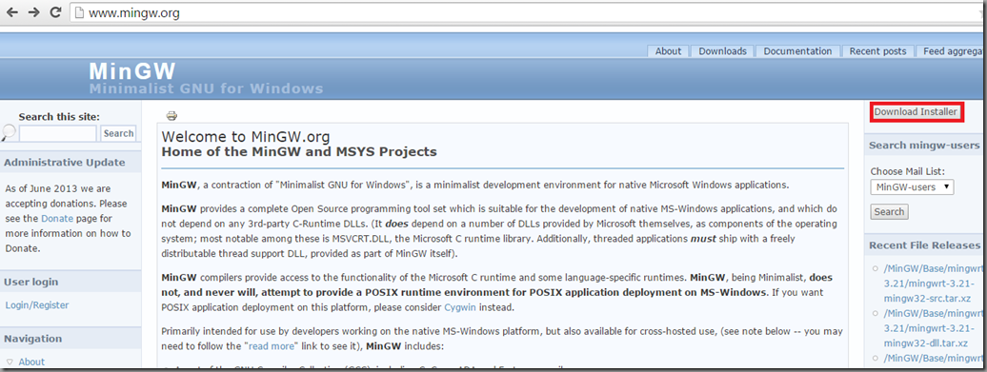Reload the page with the refresh icon

54,12
